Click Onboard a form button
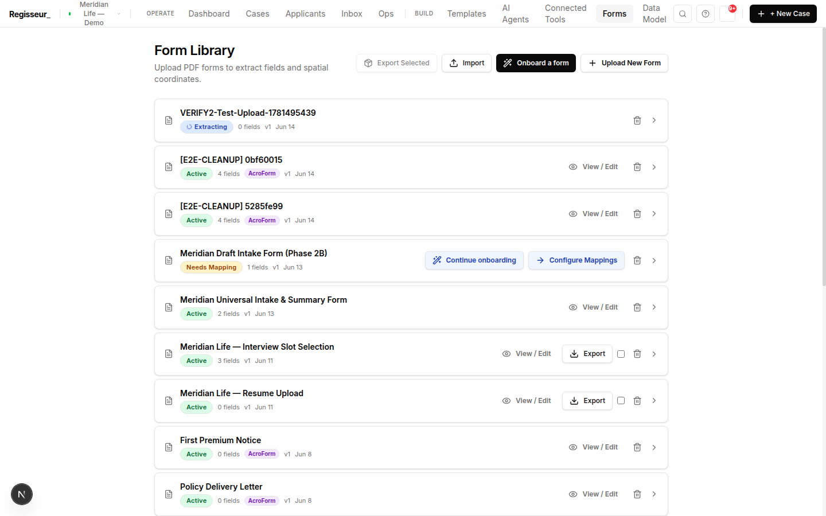The height and width of the screenshot is (516, 826). pyautogui.click(x=536, y=63)
